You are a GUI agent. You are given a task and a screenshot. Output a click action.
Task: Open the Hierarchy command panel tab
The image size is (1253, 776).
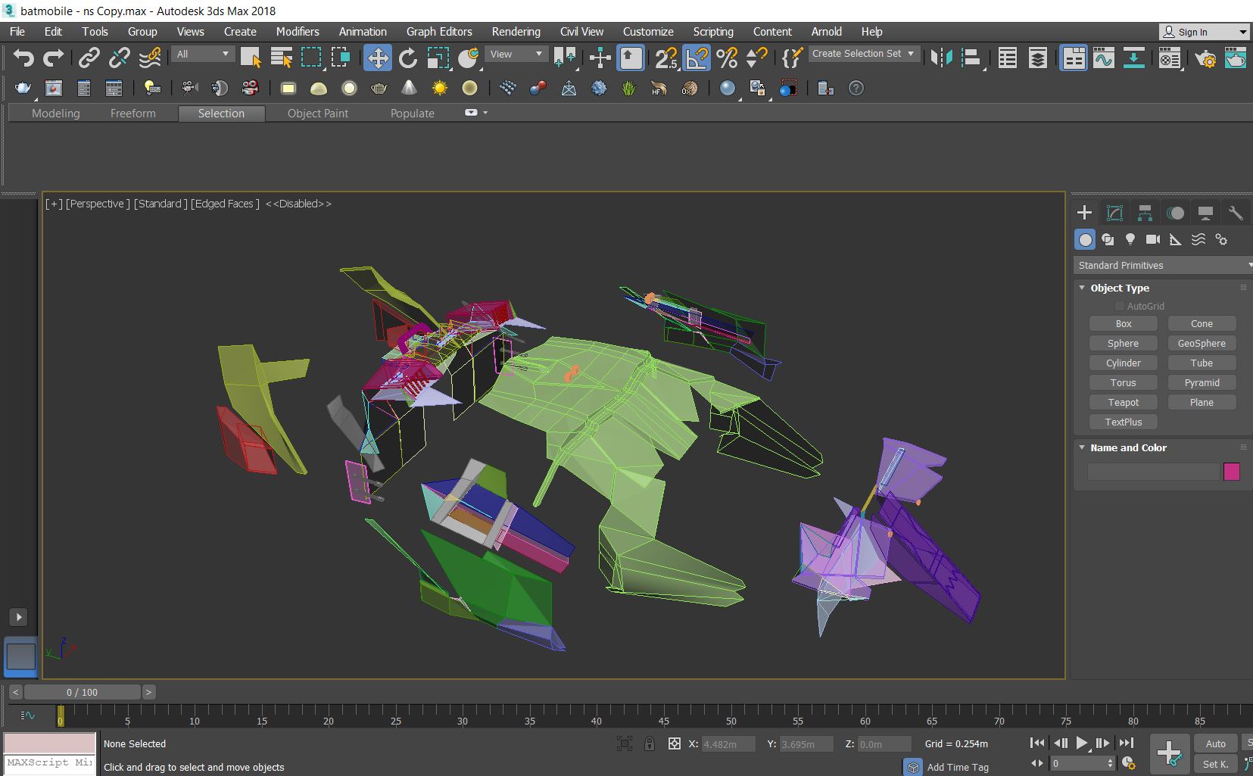point(1145,213)
